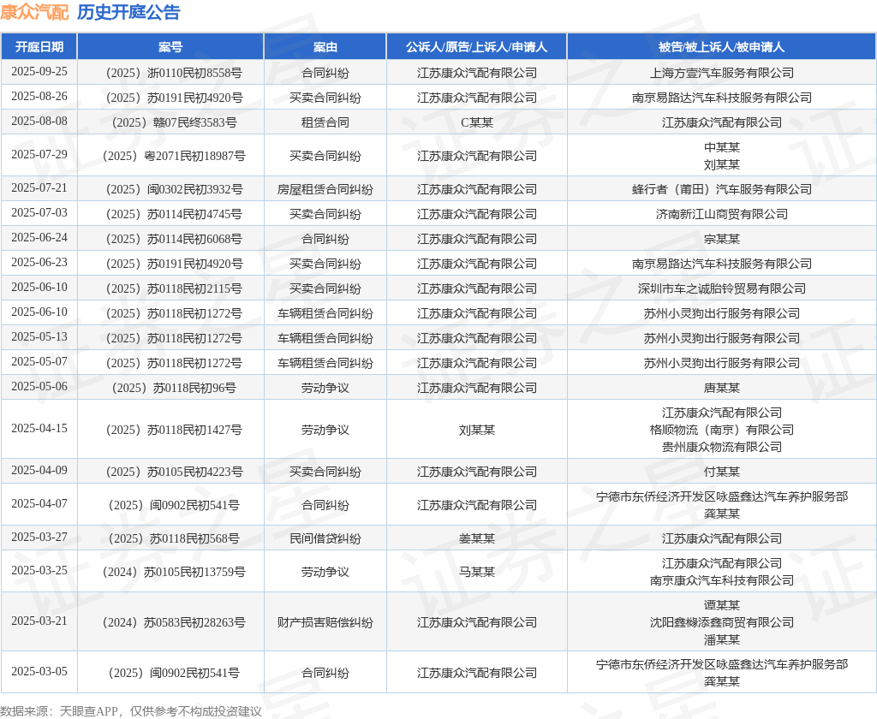The width and height of the screenshot is (877, 719).
Task: Click the date cell 2025-08-26
Action: (x=39, y=96)
